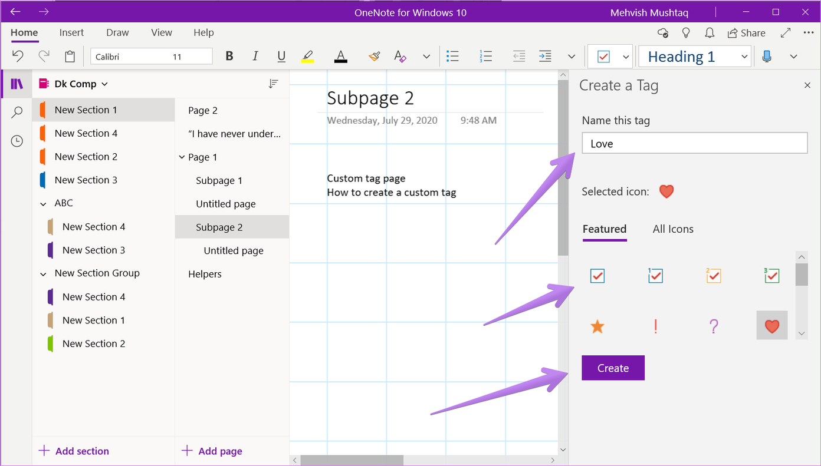Open Notifications via the bell icon
Screen dimensions: 821x466
709,33
